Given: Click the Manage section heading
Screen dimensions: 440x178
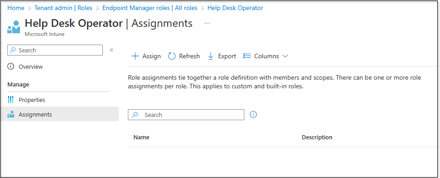Looking at the screenshot, I should pyautogui.click(x=18, y=84).
